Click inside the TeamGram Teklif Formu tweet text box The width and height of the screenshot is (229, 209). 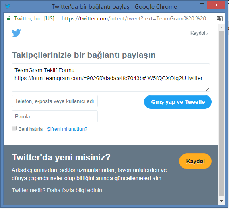click(111, 78)
